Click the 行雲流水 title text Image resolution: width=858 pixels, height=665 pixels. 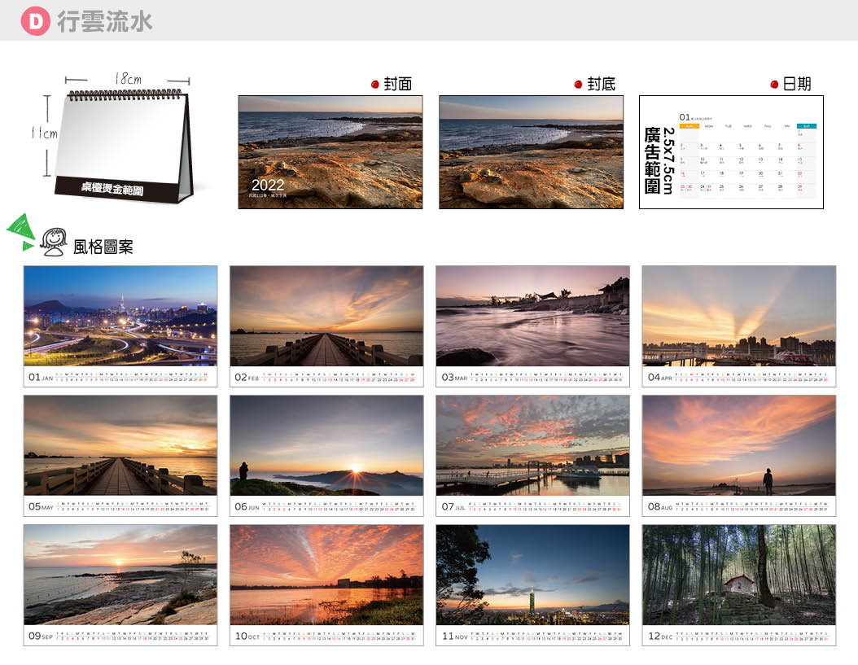pyautogui.click(x=104, y=22)
